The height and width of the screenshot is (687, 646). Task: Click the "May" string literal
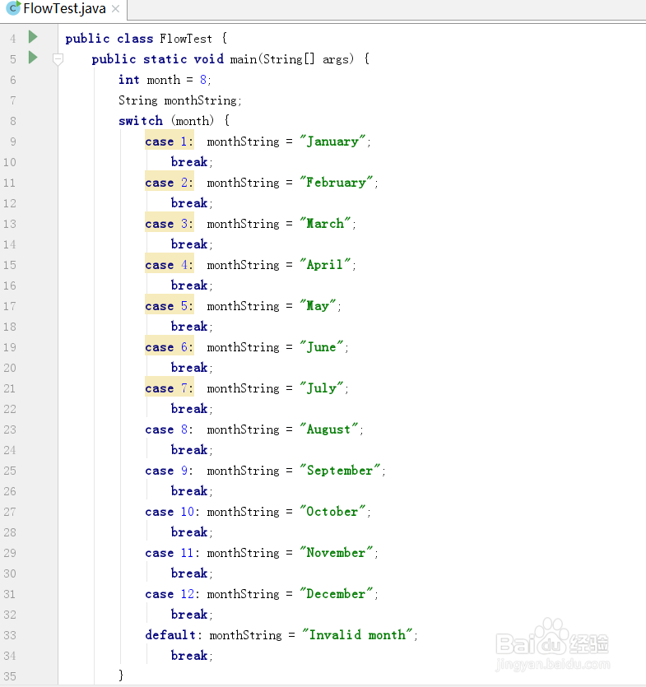pos(318,306)
